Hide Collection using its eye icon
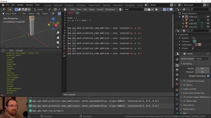 tap(208, 17)
